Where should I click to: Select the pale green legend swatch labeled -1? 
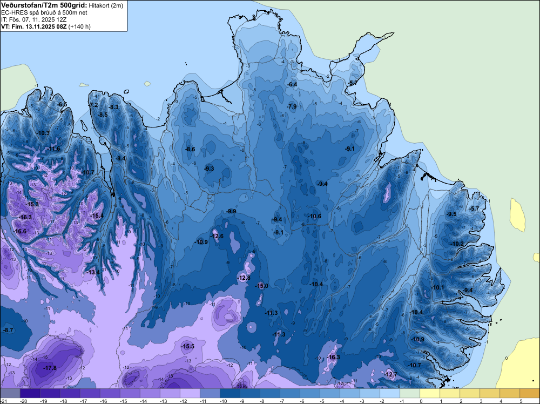410,393
